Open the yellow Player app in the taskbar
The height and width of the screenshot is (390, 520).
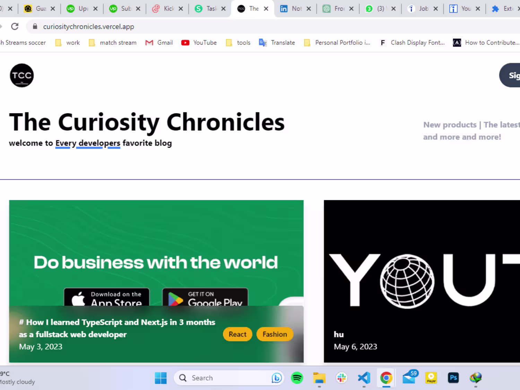[431, 378]
